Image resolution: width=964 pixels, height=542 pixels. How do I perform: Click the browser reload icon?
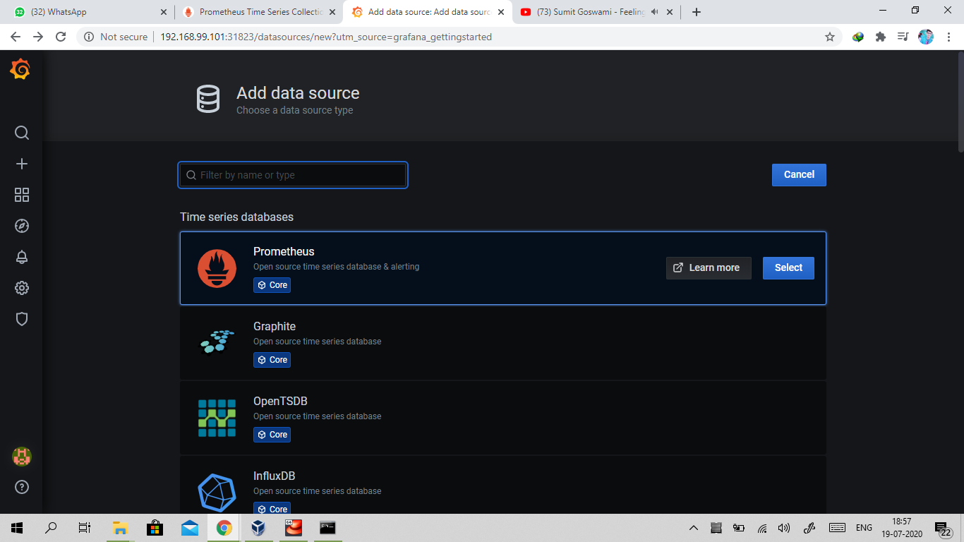tap(60, 37)
